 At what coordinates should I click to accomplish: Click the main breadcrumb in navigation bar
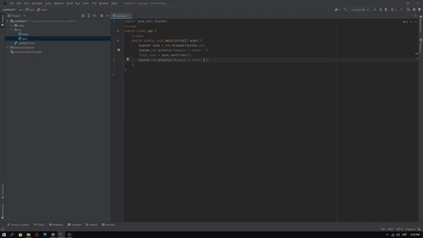(x=42, y=10)
